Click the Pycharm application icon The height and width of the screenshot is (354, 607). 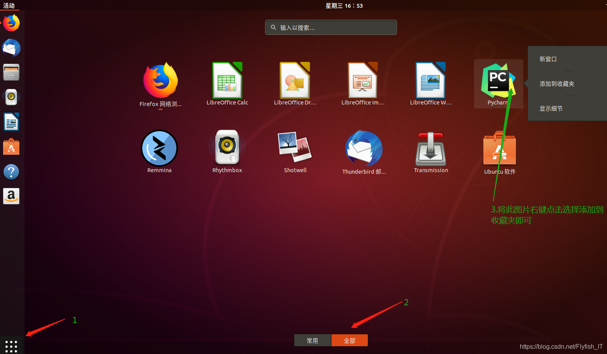(x=498, y=80)
